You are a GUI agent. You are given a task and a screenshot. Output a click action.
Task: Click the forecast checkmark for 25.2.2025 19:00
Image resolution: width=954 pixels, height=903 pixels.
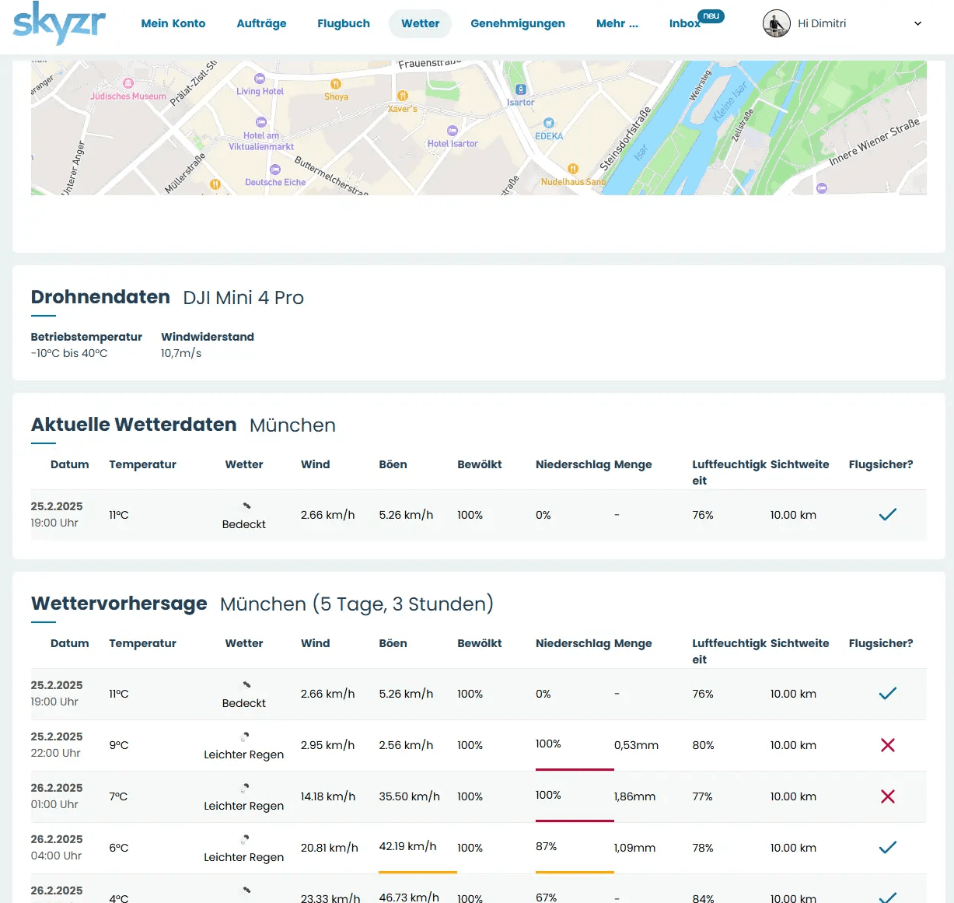click(x=887, y=693)
